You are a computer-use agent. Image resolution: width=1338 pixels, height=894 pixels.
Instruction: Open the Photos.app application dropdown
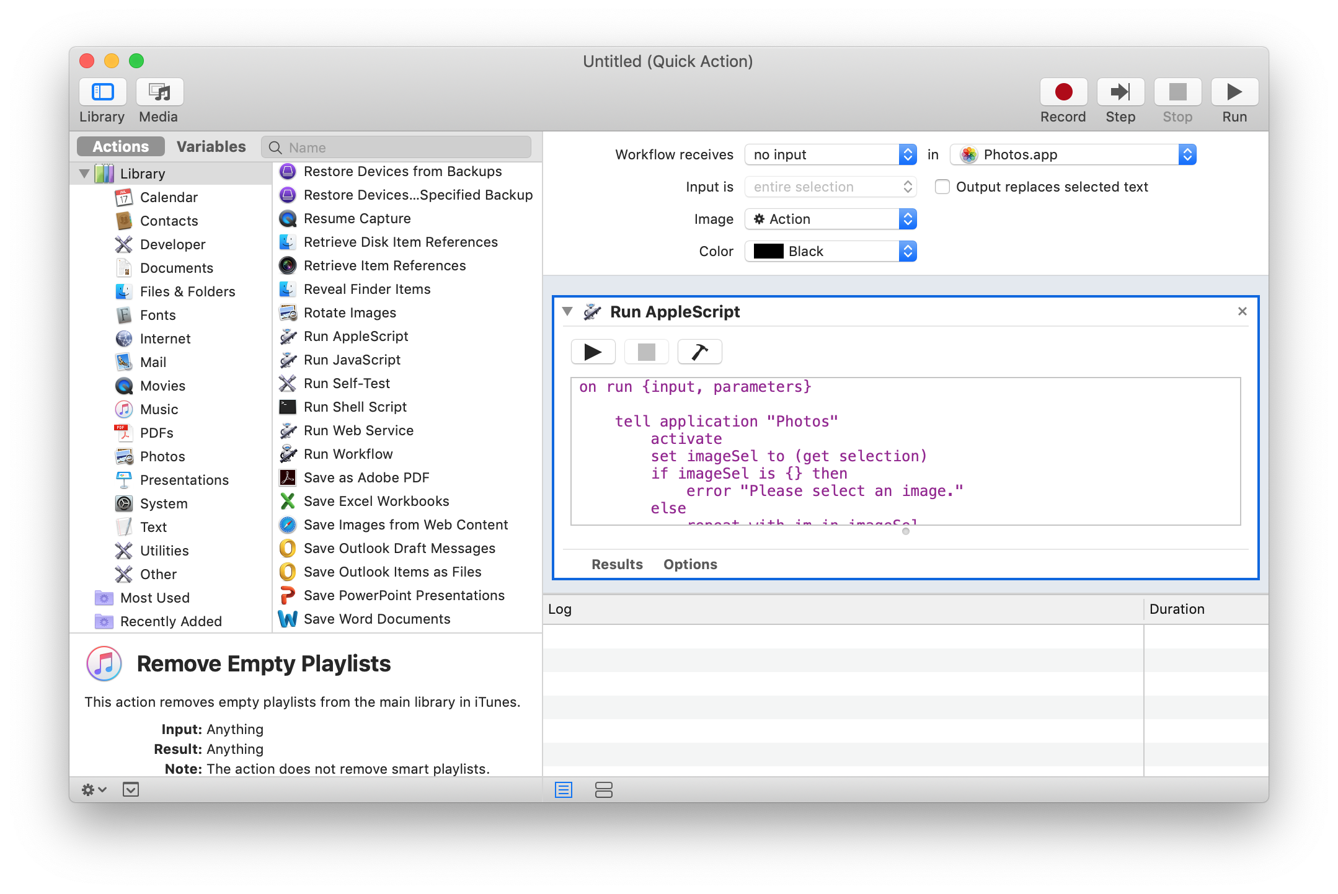pyautogui.click(x=1073, y=154)
